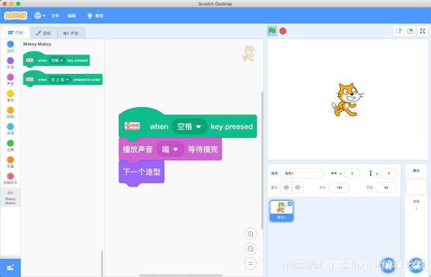Click the Add Extension button at bottom-left
Viewport: 431px width, 277px height.
tap(11, 268)
